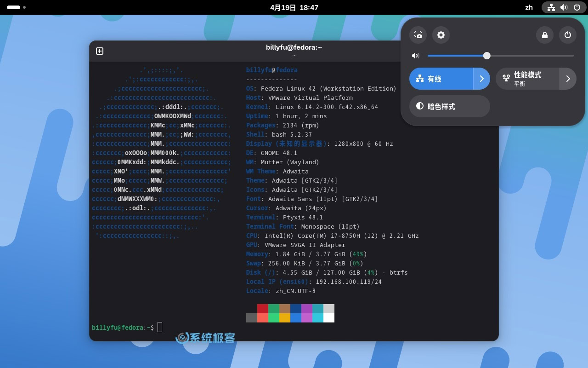The height and width of the screenshot is (368, 588).
Task: Toggle 性能模式 power mode button
Action: (527, 79)
